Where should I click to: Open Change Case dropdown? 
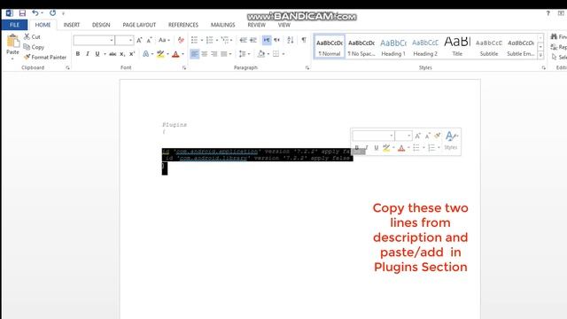(x=164, y=40)
